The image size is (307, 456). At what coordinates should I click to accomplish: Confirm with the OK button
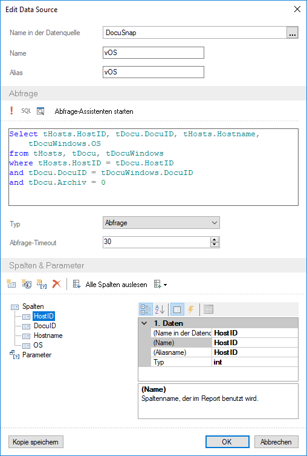point(227,442)
